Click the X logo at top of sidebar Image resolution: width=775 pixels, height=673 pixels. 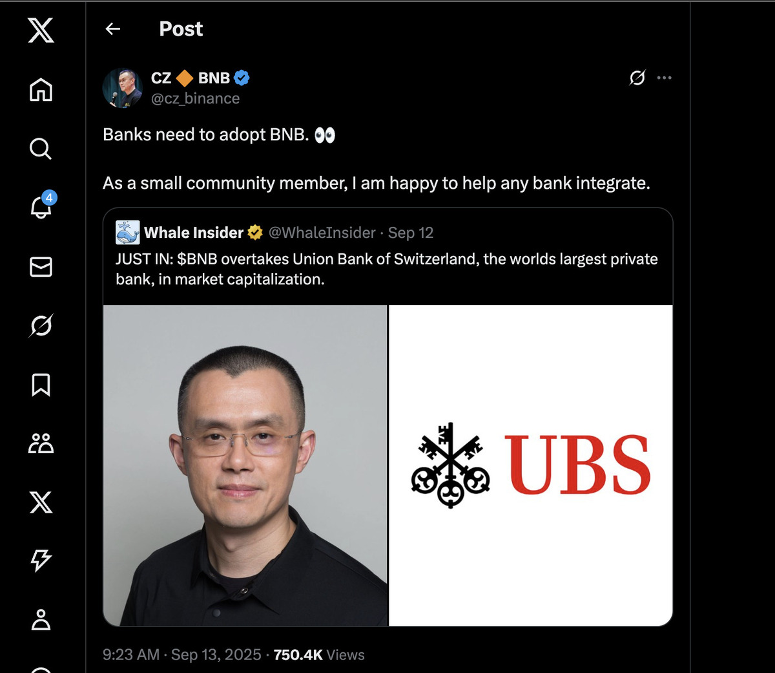click(x=41, y=30)
